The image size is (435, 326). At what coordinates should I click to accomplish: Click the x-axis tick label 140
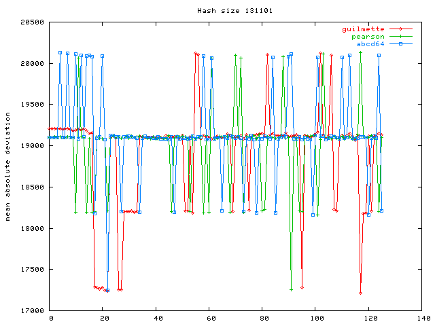click(423, 319)
